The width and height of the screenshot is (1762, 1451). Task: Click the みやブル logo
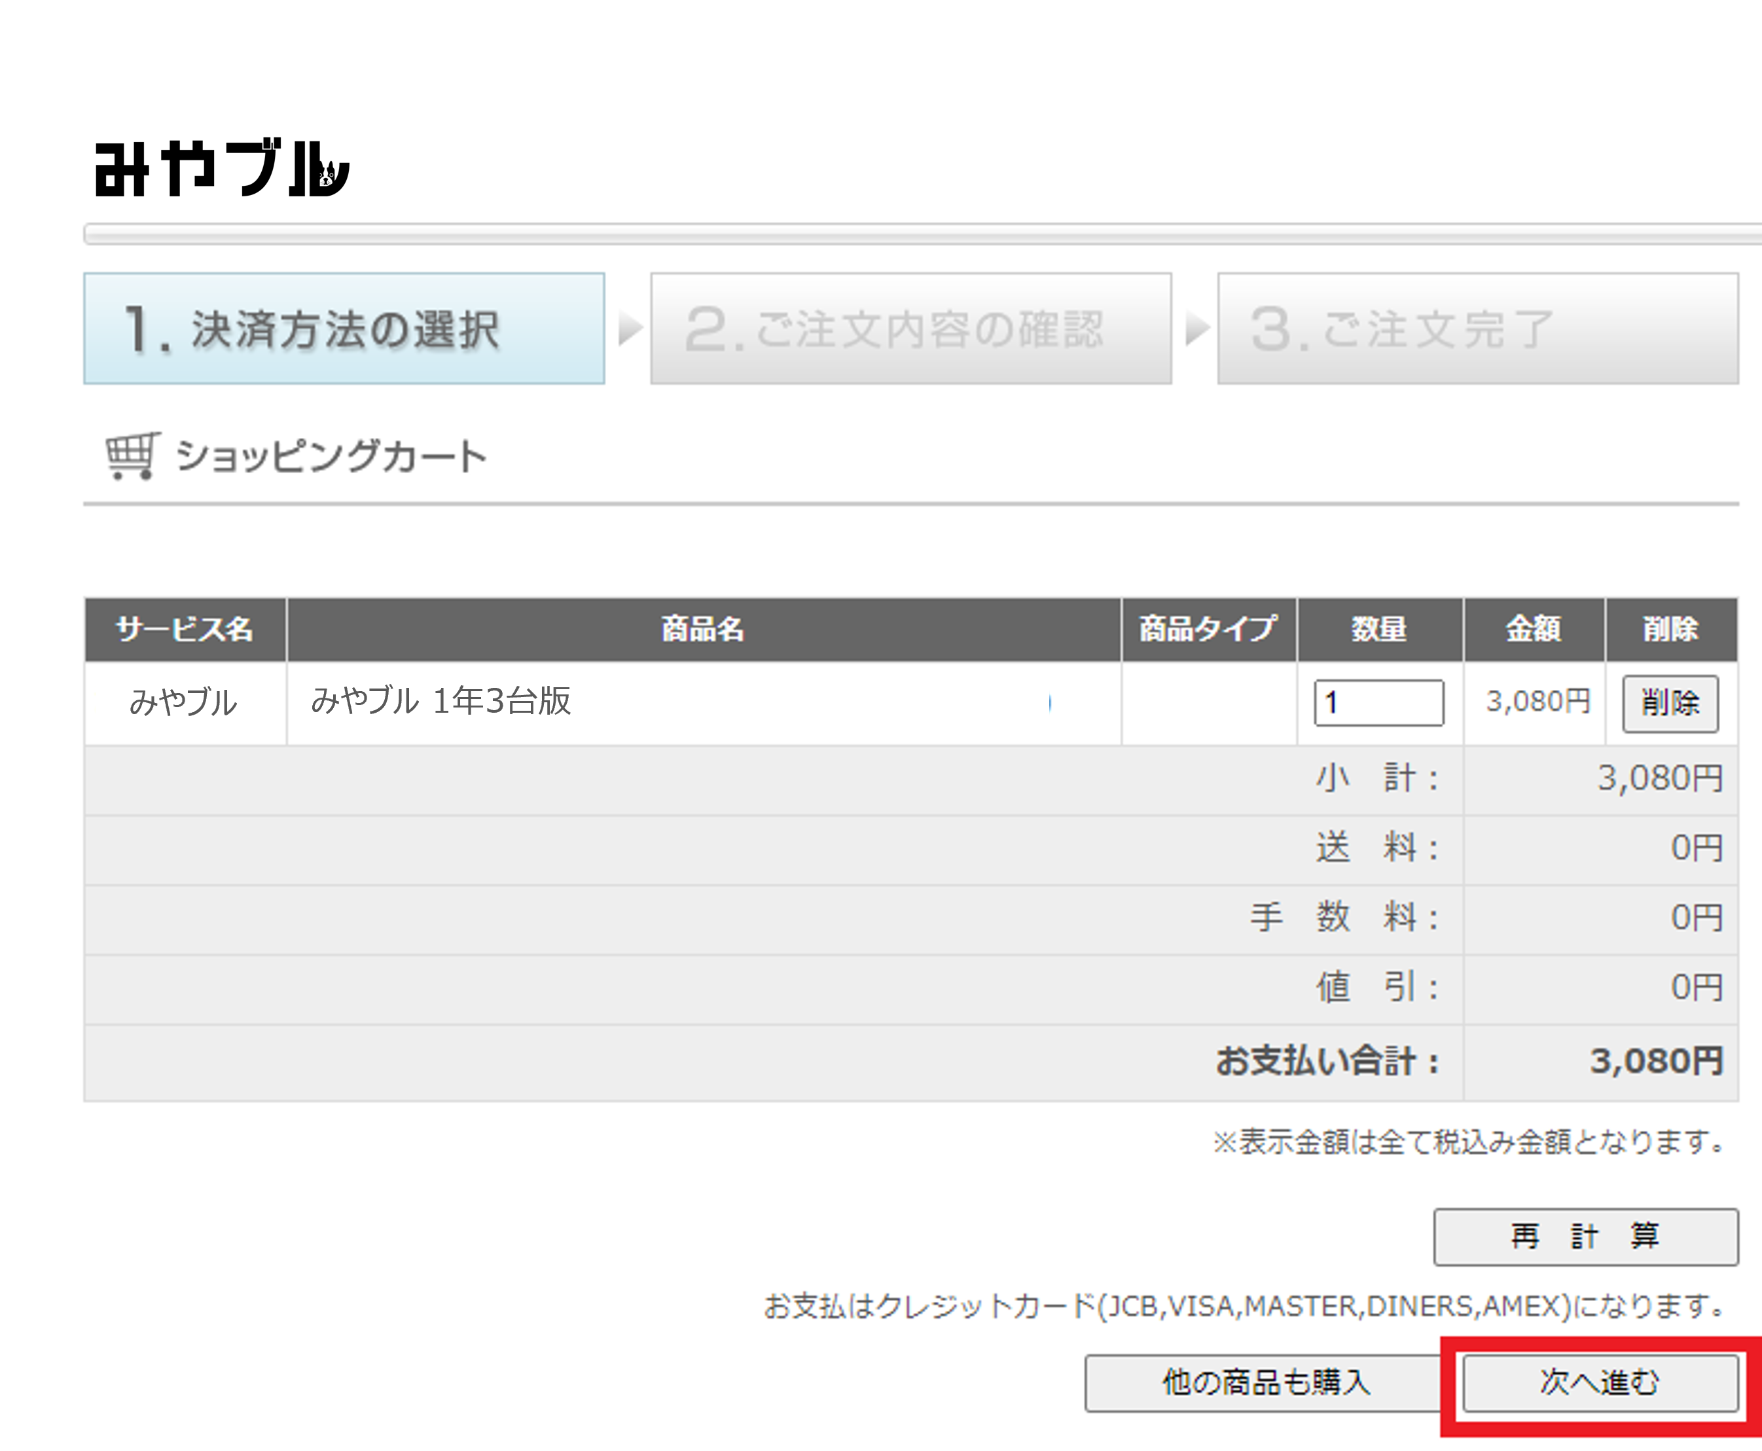[221, 168]
